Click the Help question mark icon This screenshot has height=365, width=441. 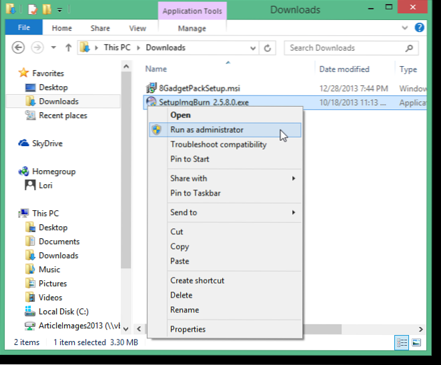pos(420,28)
